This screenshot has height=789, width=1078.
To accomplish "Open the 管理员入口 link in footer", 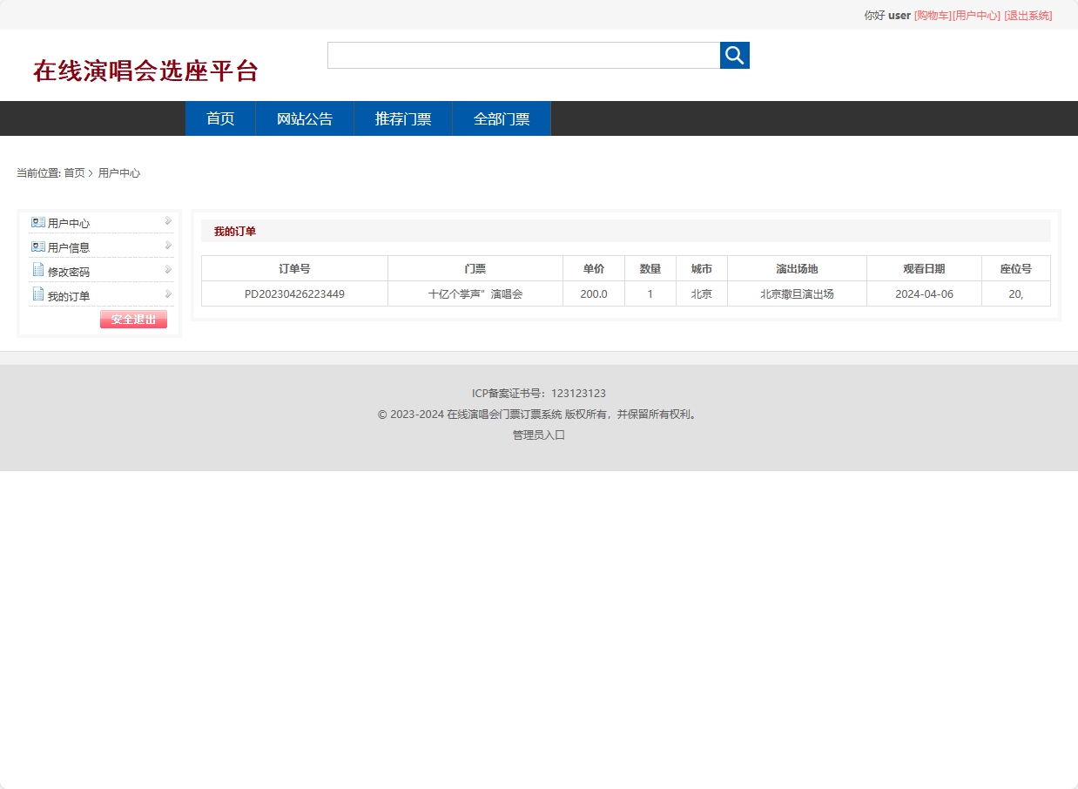I will [x=538, y=435].
